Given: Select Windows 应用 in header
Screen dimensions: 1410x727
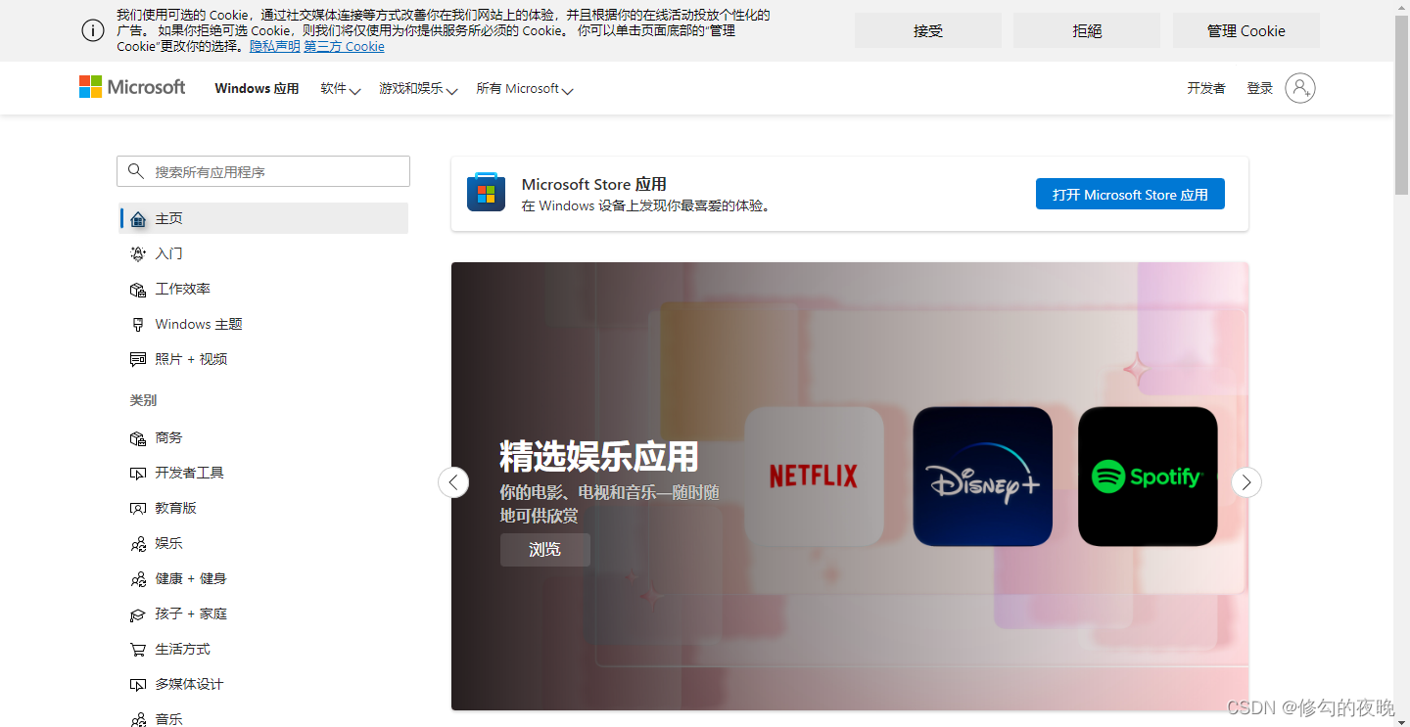Looking at the screenshot, I should point(257,88).
